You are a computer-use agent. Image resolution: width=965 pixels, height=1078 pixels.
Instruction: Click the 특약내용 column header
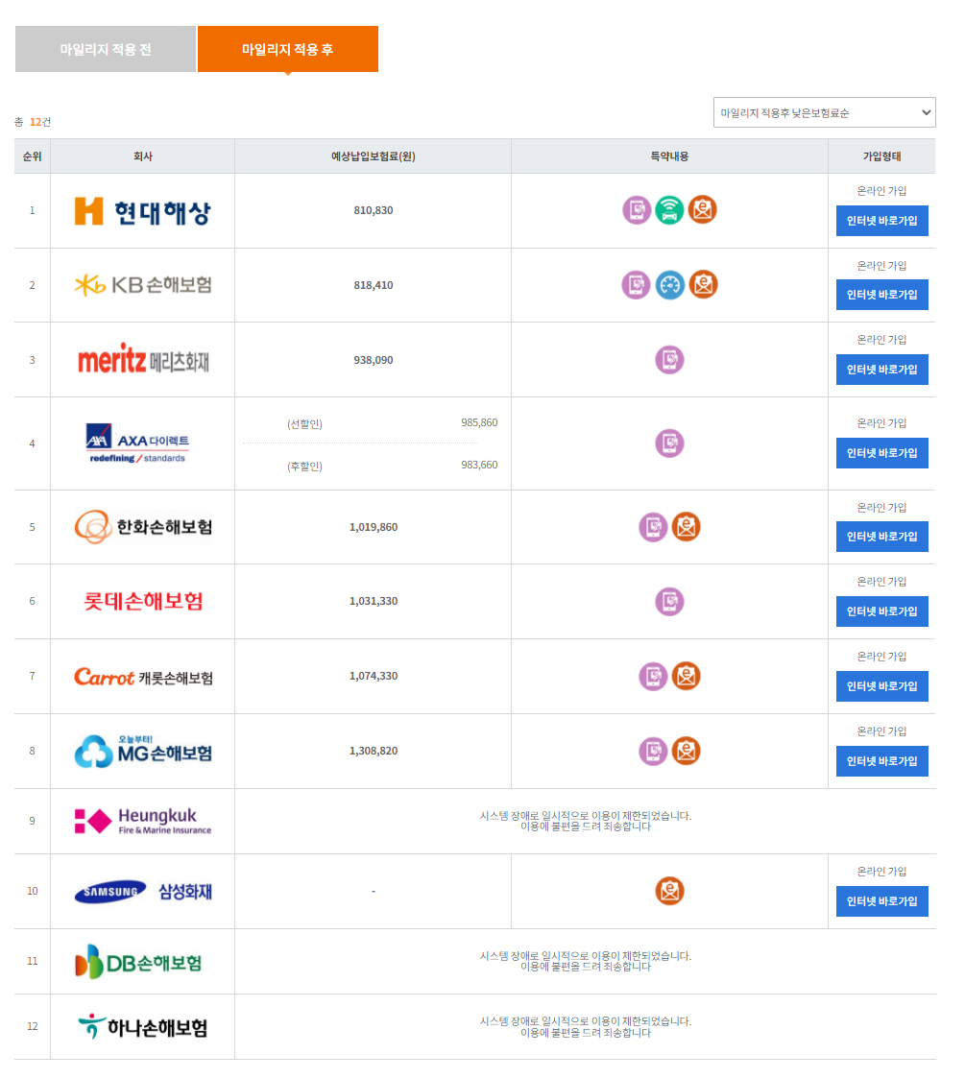pyautogui.click(x=669, y=156)
